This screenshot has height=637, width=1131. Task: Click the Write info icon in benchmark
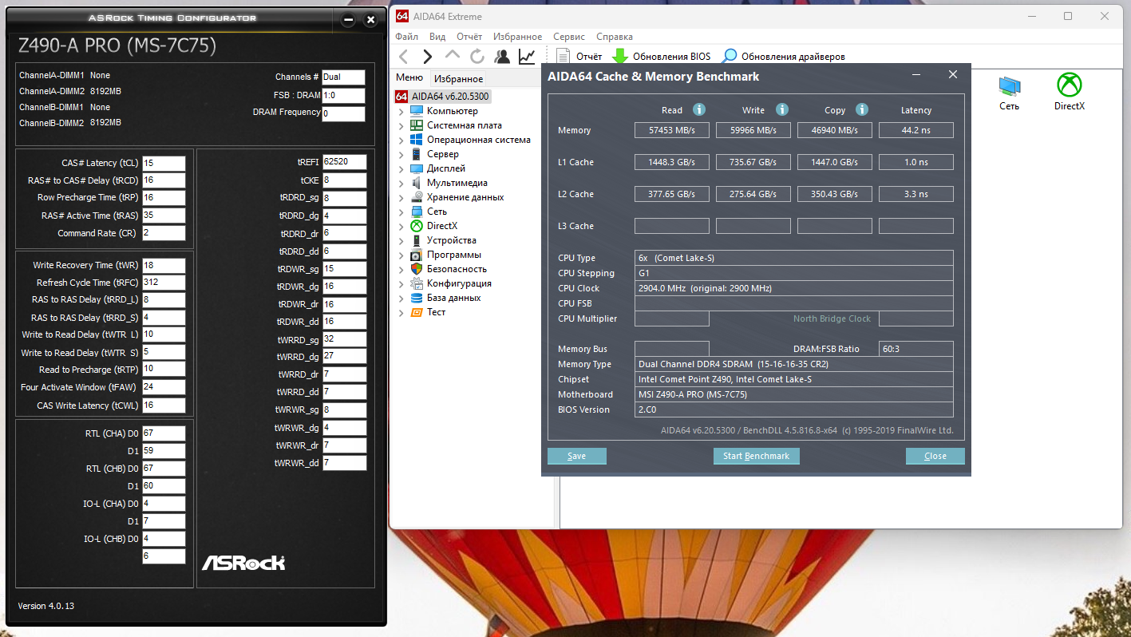point(782,110)
